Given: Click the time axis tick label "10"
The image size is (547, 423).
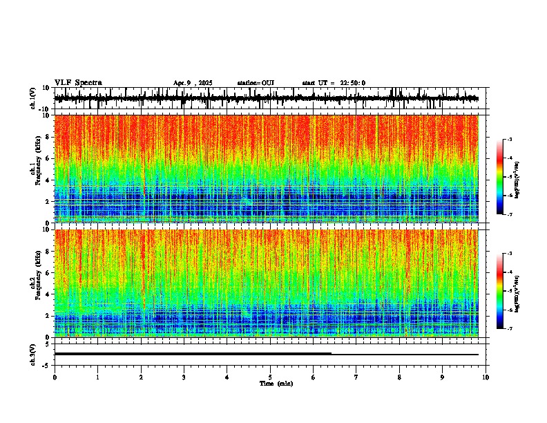Looking at the screenshot, I should (x=486, y=377).
